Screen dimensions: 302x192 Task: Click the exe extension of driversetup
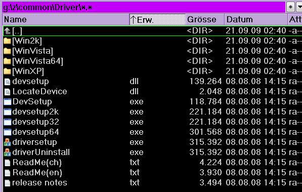(x=137, y=142)
